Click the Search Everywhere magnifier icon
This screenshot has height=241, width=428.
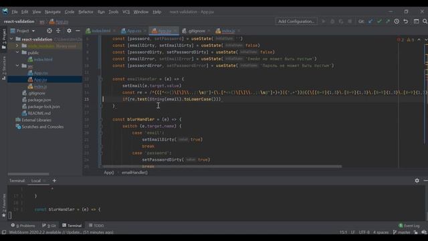point(425,21)
